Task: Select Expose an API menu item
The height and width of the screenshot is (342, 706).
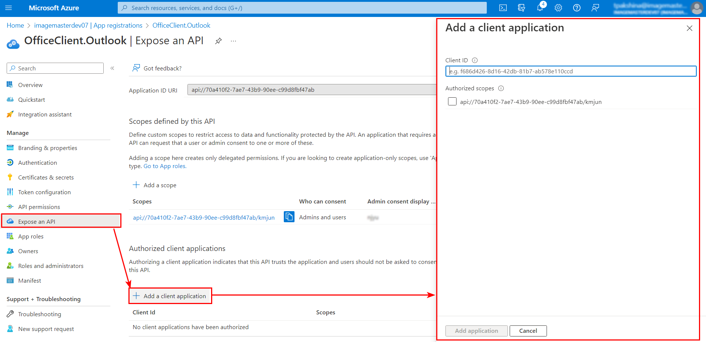Action: (x=61, y=221)
